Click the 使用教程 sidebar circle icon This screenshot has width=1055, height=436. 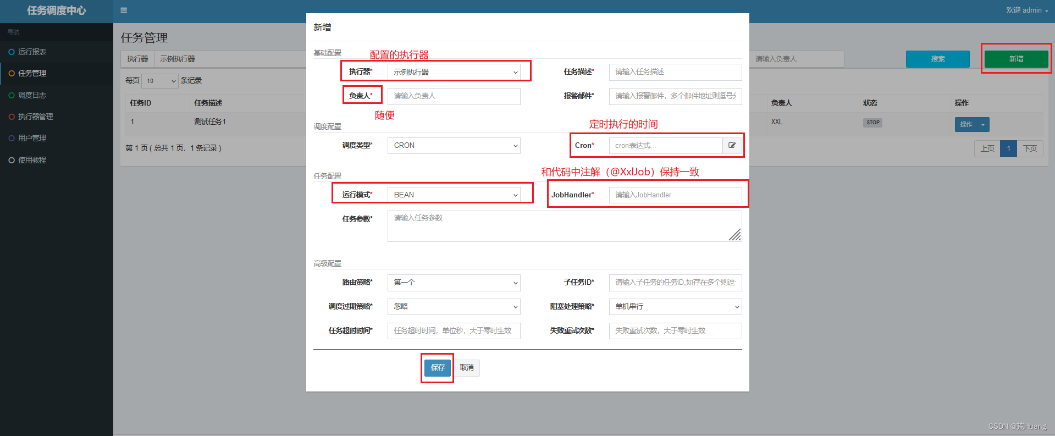pos(12,160)
